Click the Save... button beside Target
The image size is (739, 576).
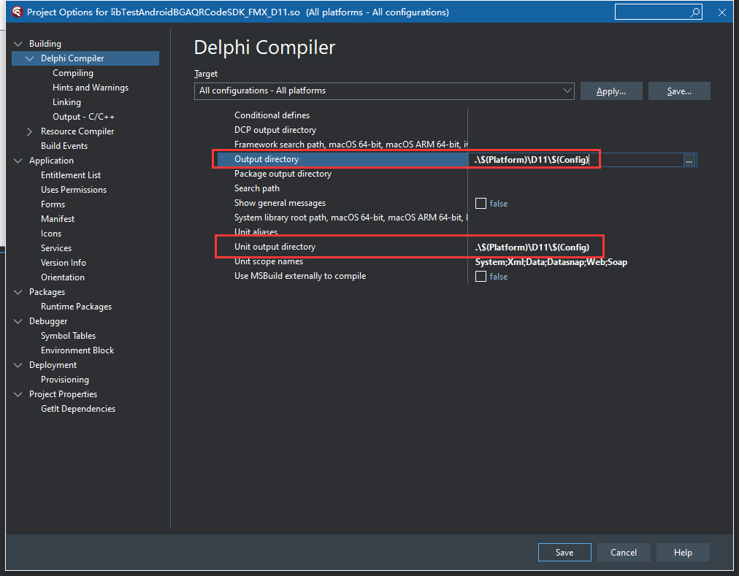click(x=679, y=91)
